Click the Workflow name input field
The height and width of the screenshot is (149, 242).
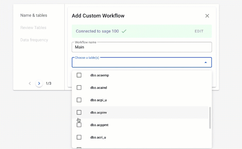click(x=142, y=47)
